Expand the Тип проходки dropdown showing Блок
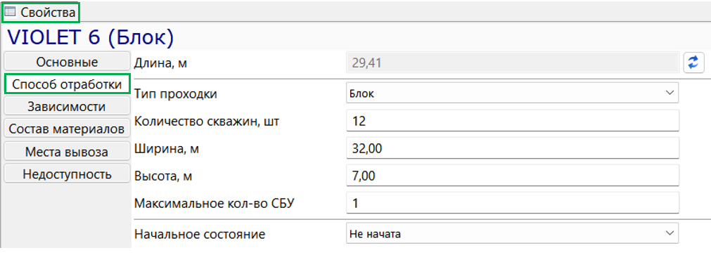The image size is (711, 255). coord(513,93)
